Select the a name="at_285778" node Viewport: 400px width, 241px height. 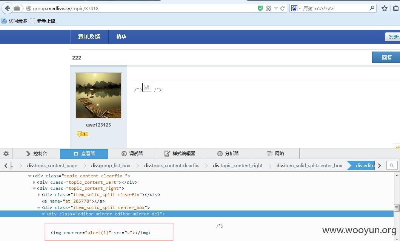pos(73,201)
